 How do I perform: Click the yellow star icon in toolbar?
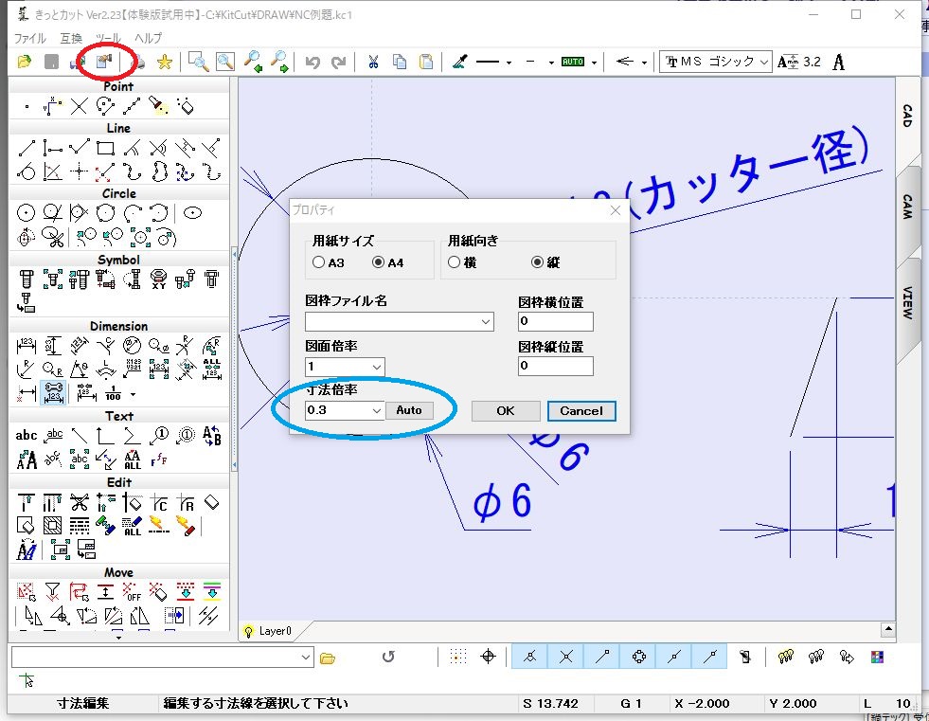click(164, 62)
